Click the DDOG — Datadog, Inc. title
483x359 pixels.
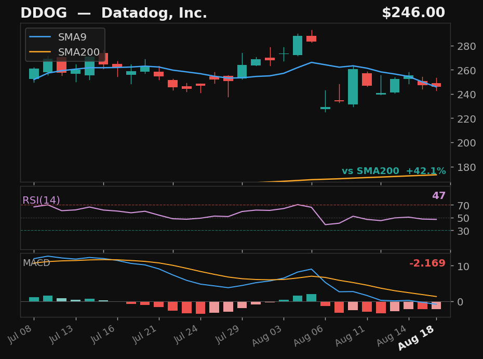point(114,13)
